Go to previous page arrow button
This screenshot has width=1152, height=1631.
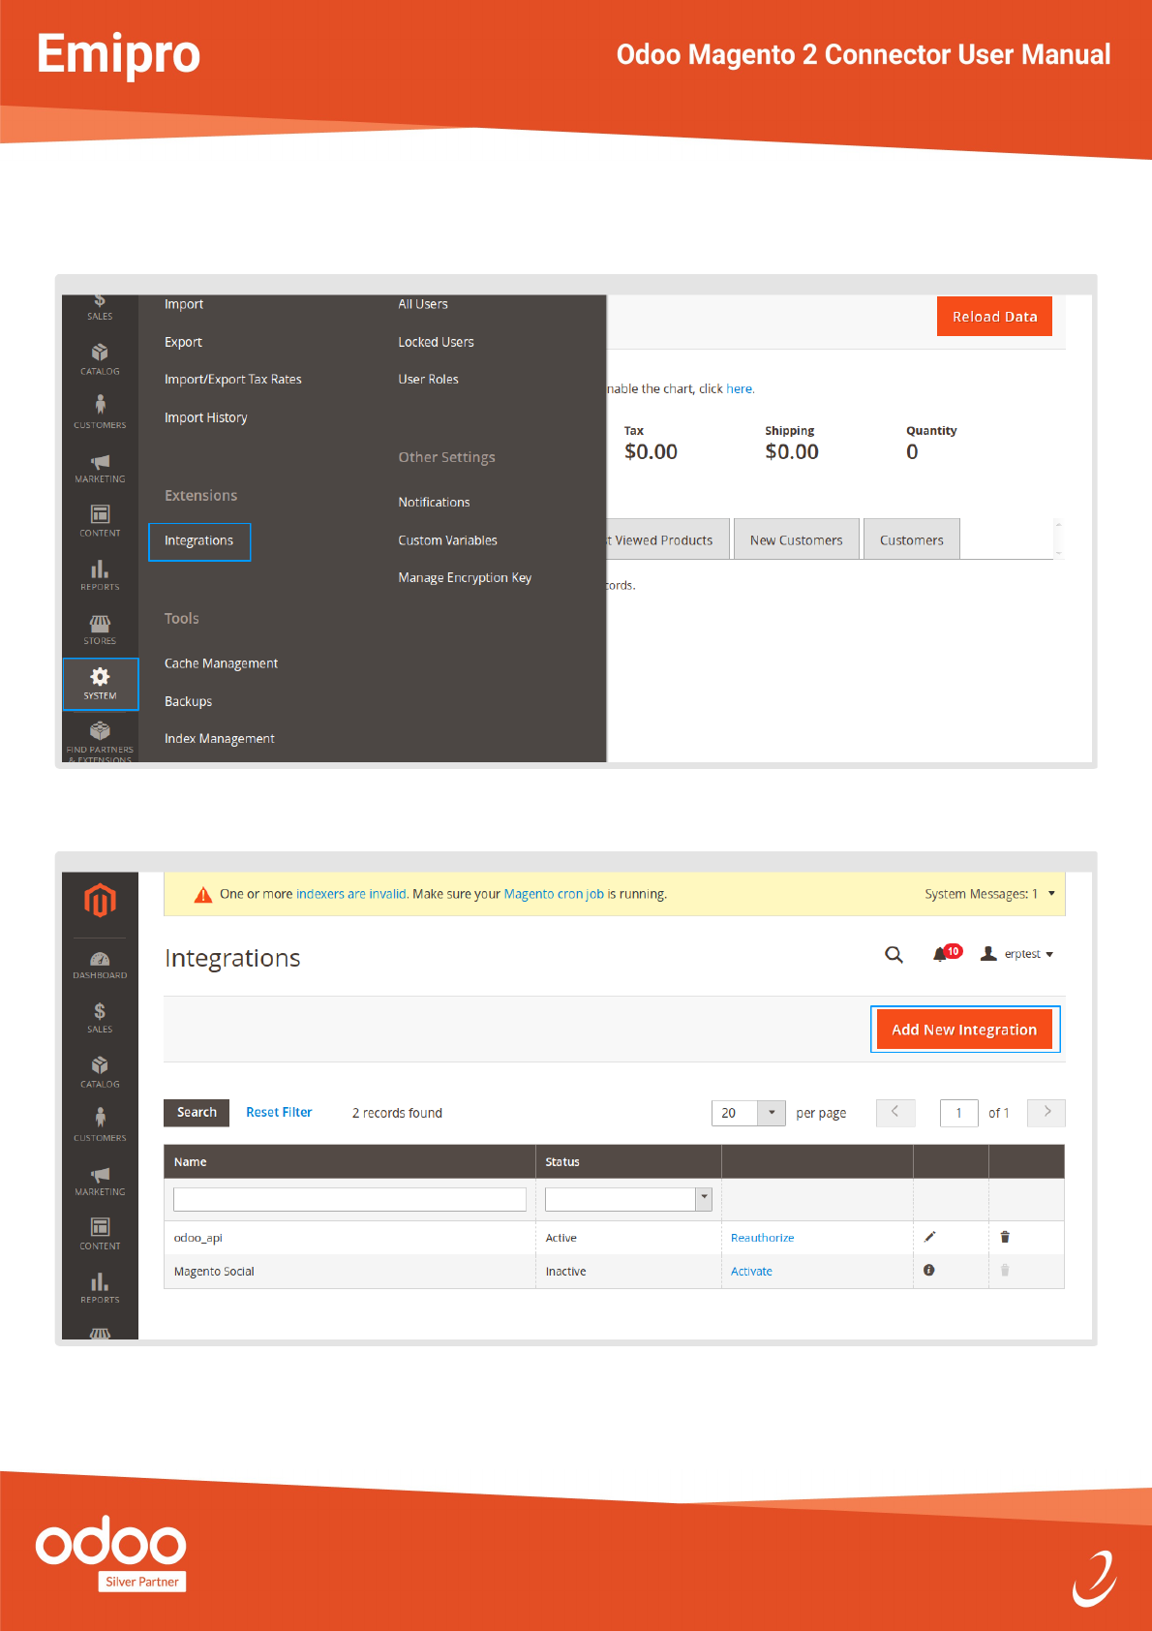[895, 1113]
